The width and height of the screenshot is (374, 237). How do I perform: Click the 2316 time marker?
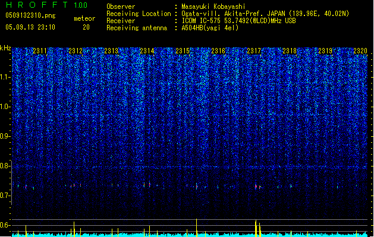pyautogui.click(x=218, y=51)
